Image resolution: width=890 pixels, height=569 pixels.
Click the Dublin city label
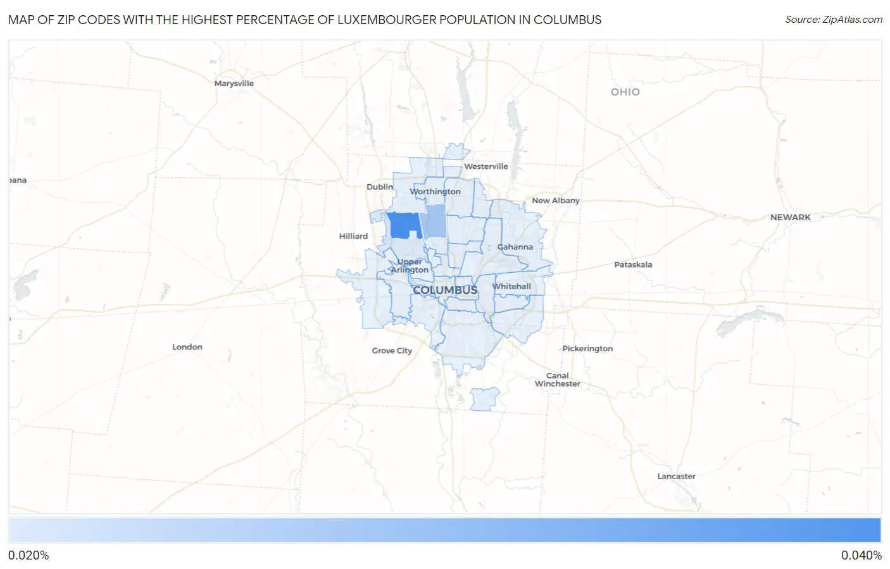pyautogui.click(x=380, y=187)
